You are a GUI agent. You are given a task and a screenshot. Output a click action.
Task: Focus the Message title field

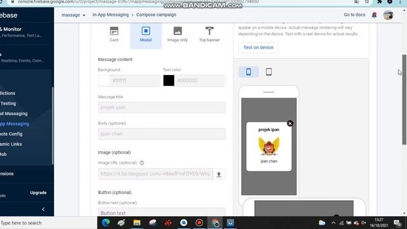[x=162, y=108]
